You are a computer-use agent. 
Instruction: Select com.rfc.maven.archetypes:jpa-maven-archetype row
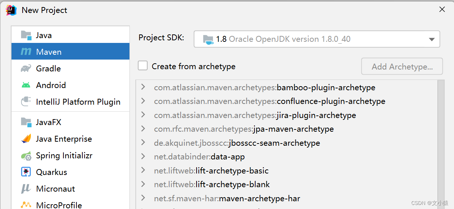point(287,129)
